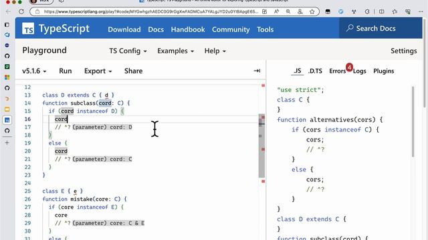Click 'cord' on line 20

(61, 151)
